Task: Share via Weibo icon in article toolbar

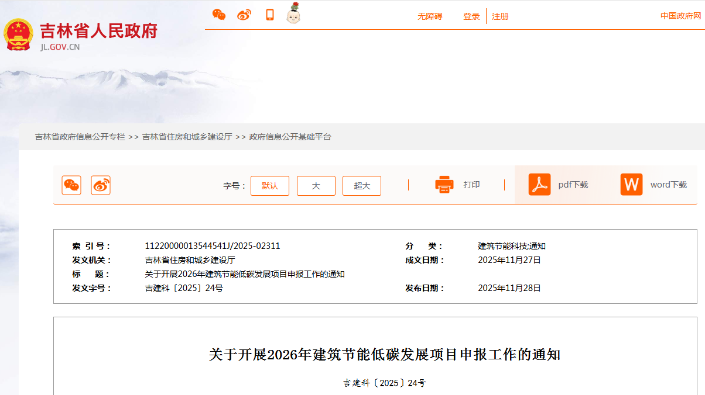Action: pos(101,185)
